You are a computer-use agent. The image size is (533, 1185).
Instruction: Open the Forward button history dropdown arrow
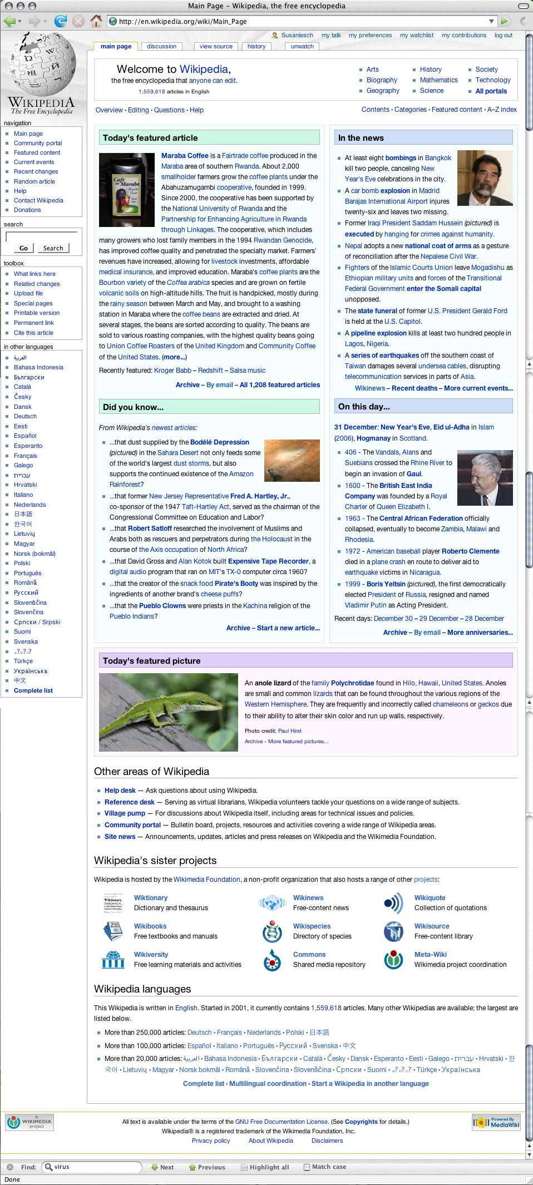(46, 22)
